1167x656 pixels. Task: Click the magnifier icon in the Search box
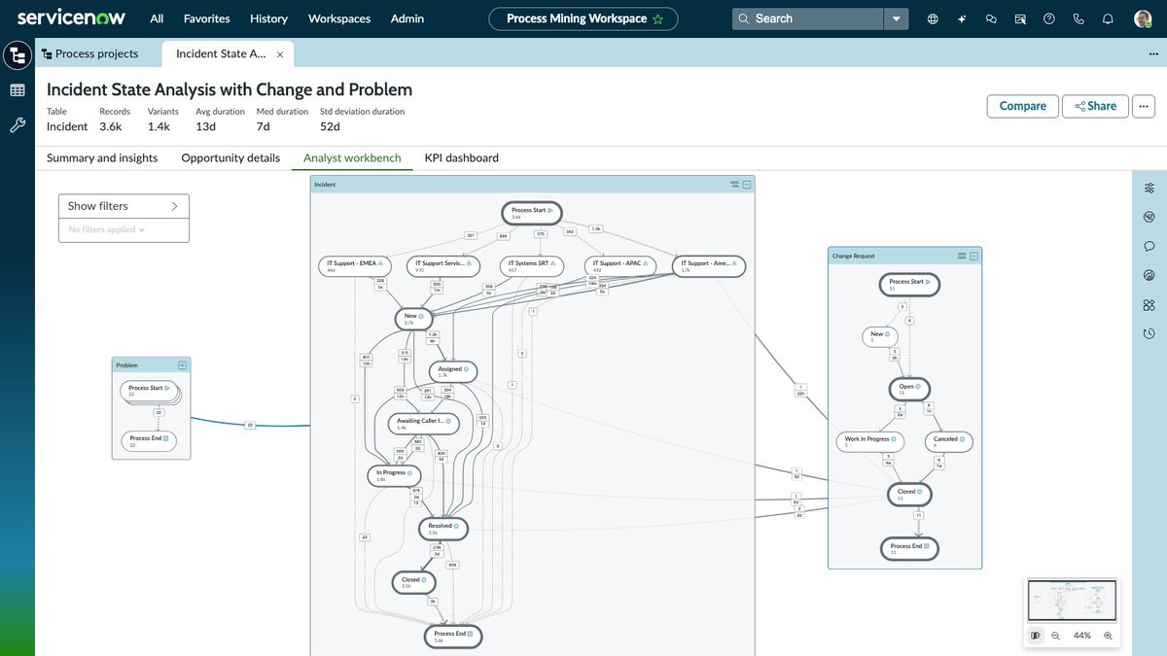(744, 18)
